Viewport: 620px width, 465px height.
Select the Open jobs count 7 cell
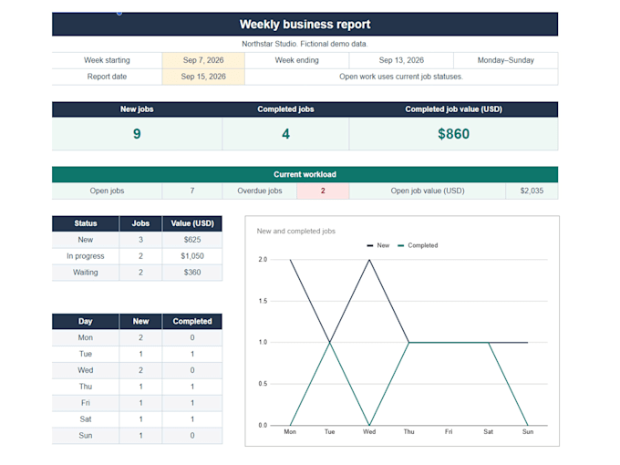click(x=191, y=191)
